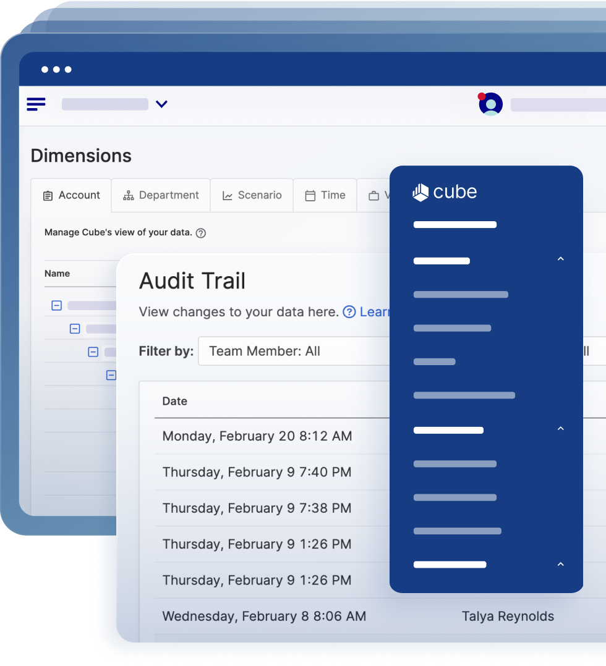
Task: Click the document icon on the Account tab
Action: point(48,195)
